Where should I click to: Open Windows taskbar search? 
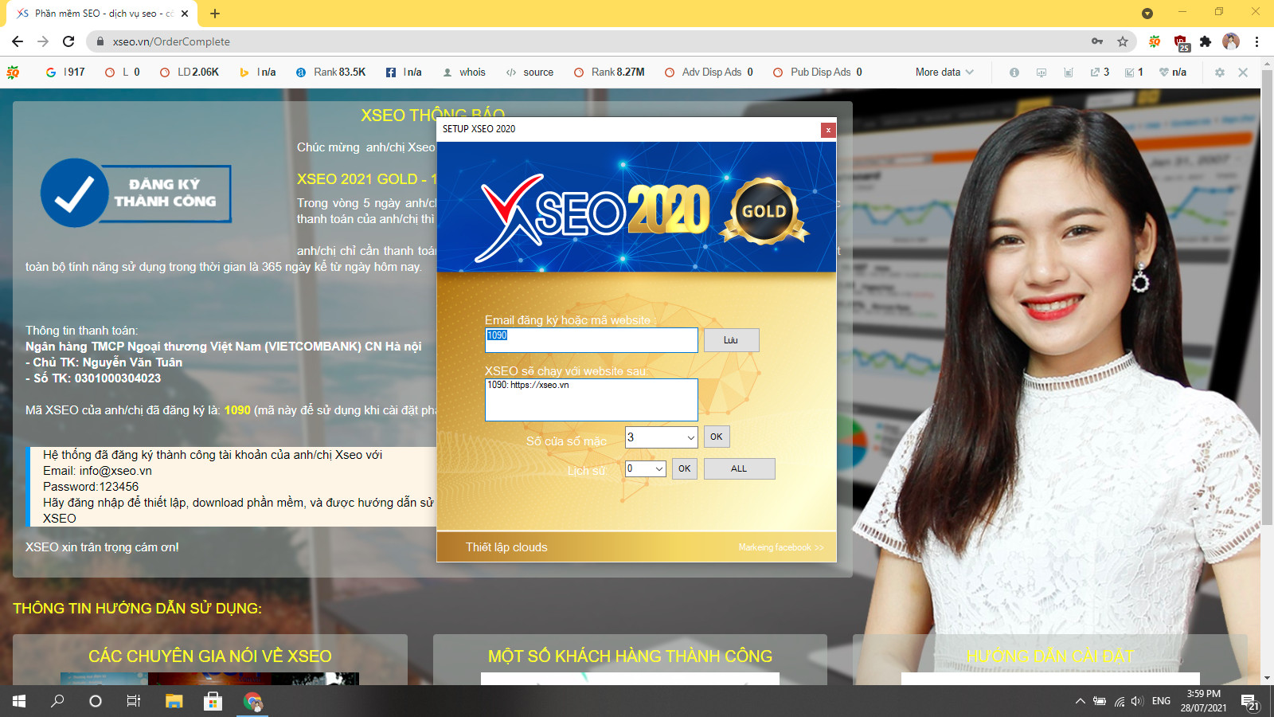(x=57, y=701)
